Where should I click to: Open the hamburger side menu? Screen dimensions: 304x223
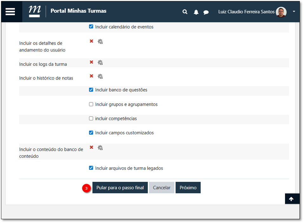(10, 11)
